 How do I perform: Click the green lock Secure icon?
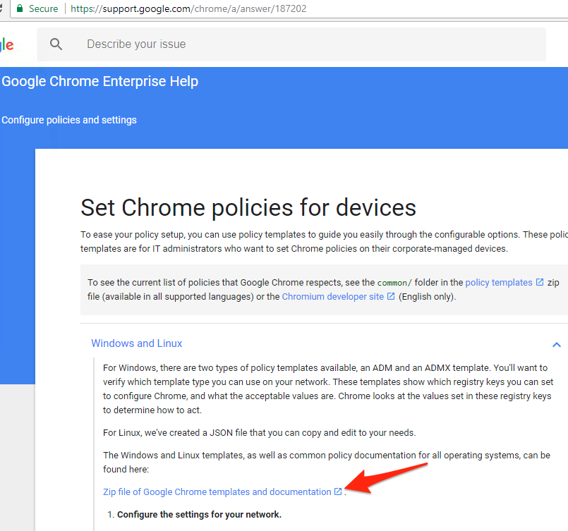pyautogui.click(x=20, y=8)
